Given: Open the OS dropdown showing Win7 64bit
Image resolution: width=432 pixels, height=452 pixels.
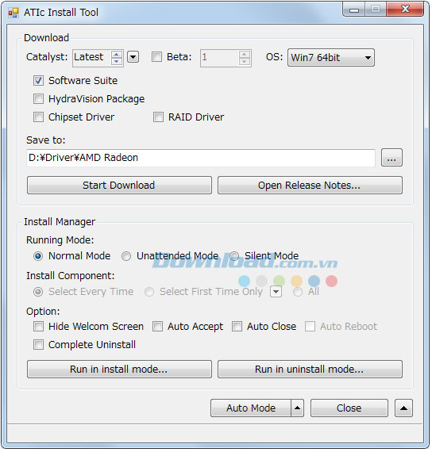Looking at the screenshot, I should click(x=332, y=58).
